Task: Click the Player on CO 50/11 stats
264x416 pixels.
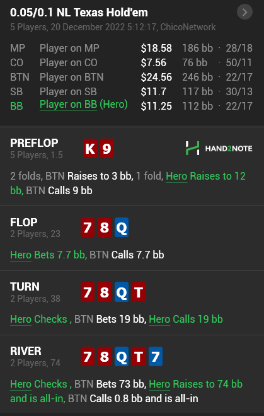Action: coord(239,62)
